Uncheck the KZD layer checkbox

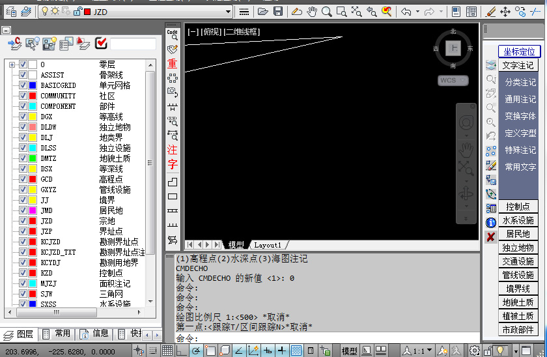[x=23, y=273]
